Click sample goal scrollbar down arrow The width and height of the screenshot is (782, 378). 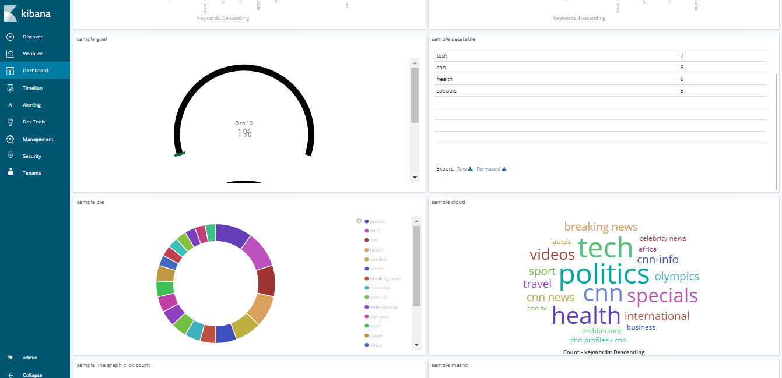coord(415,178)
